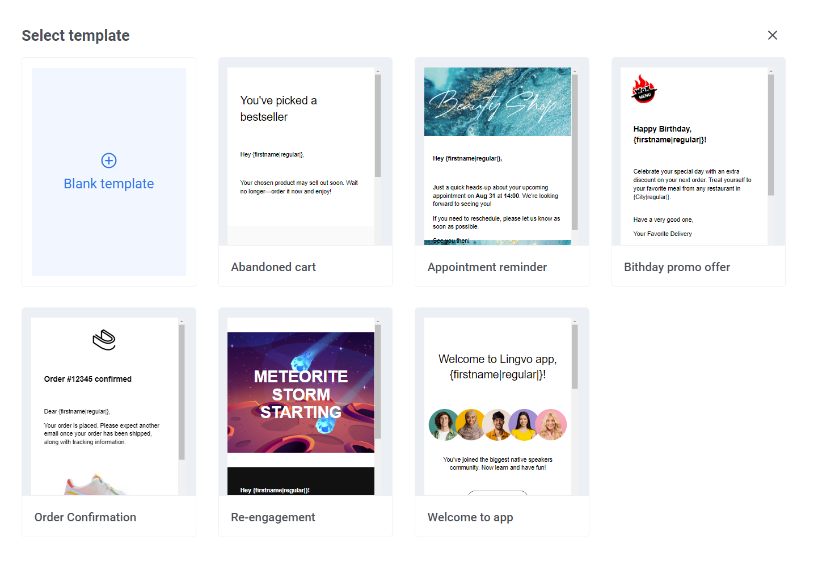This screenshot has height=578, width=818.
Task: Open the Meteorite Storm Re-engagement preview
Action: click(301, 393)
